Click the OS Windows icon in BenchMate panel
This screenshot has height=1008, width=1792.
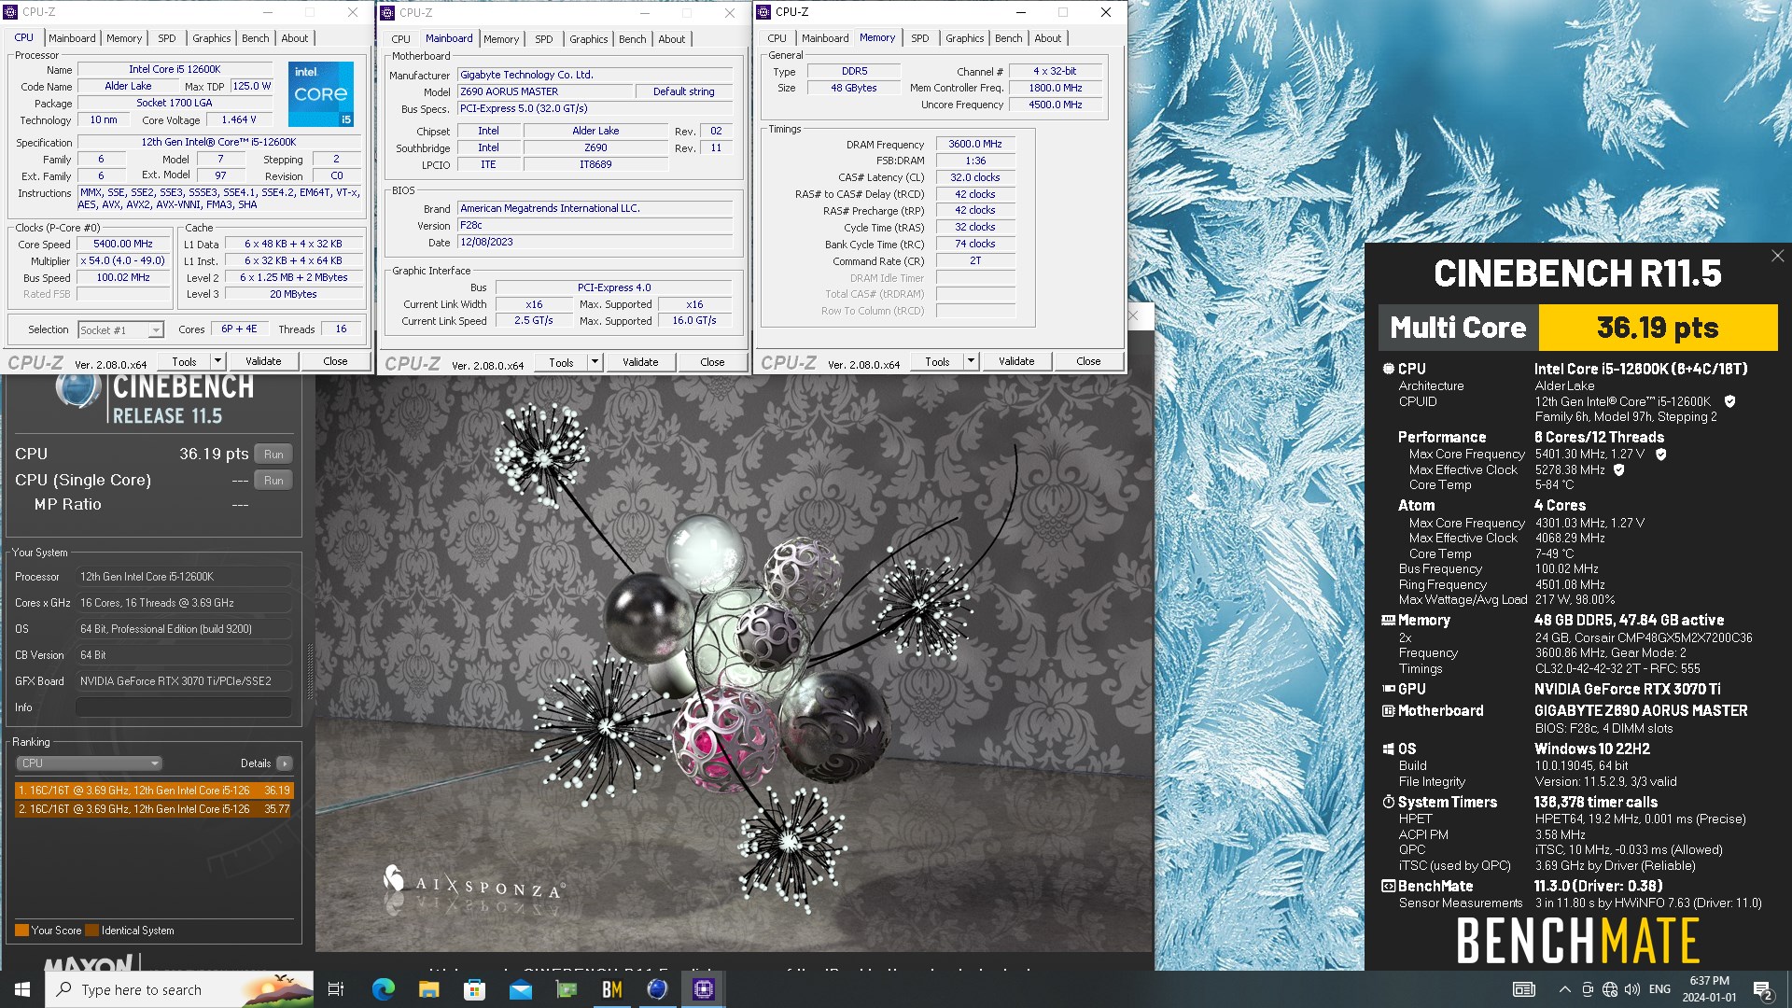1389,749
